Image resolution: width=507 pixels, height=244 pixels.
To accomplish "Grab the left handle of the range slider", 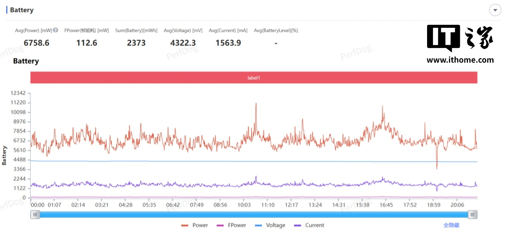I will point(35,214).
